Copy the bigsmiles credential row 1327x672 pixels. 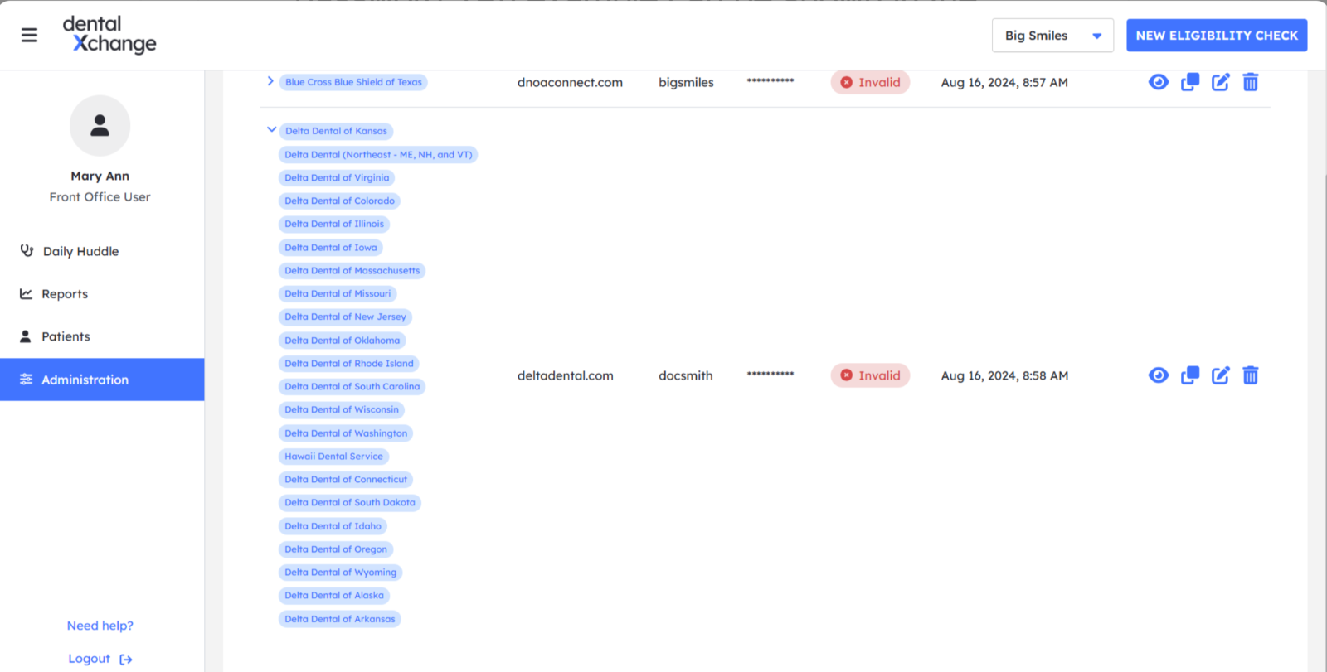pos(1190,82)
